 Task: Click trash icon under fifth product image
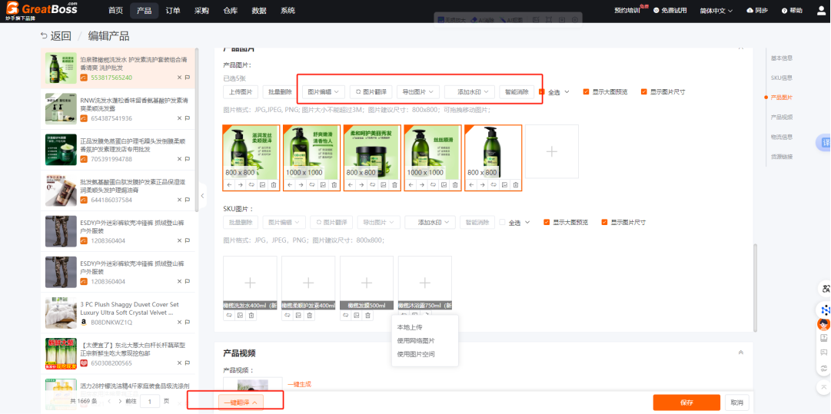(x=516, y=184)
